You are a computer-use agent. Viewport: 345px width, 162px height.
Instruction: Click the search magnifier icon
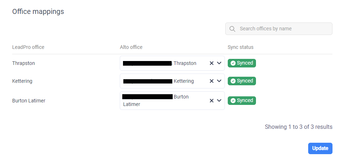pos(232,29)
